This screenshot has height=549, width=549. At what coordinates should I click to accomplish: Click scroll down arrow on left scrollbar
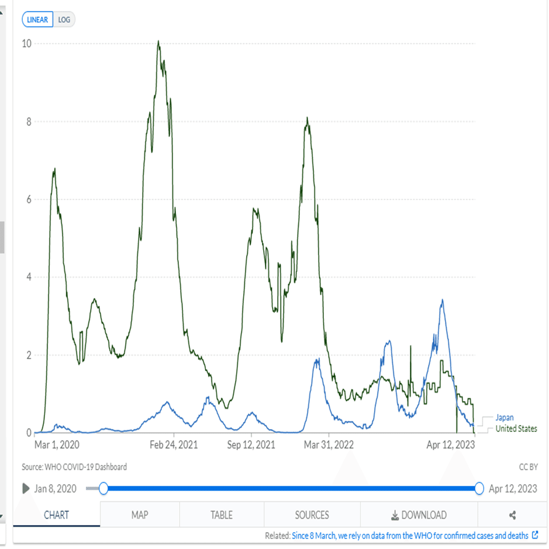tap(2, 517)
